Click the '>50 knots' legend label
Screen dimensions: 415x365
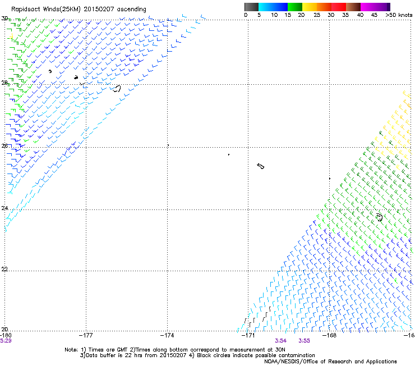pyautogui.click(x=399, y=15)
